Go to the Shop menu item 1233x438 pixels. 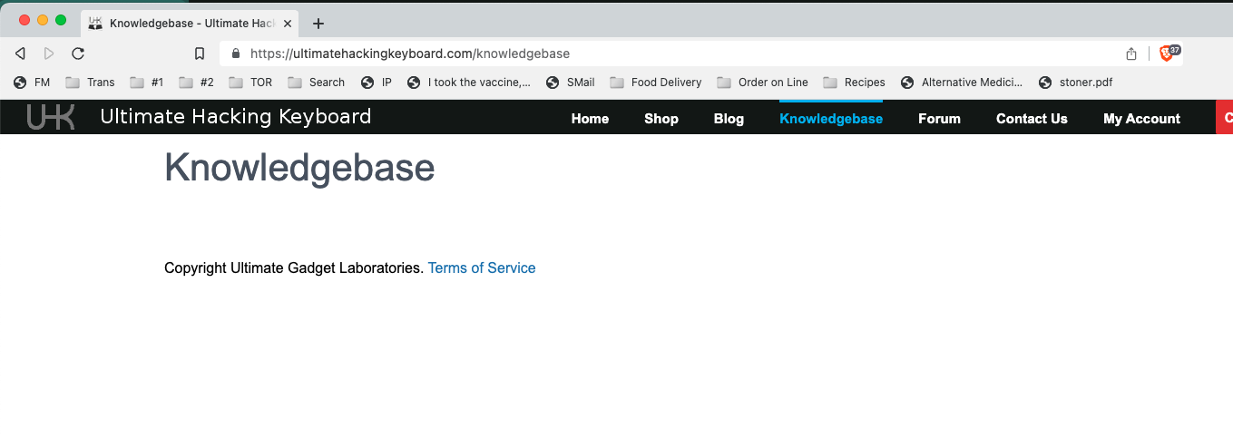tap(661, 119)
